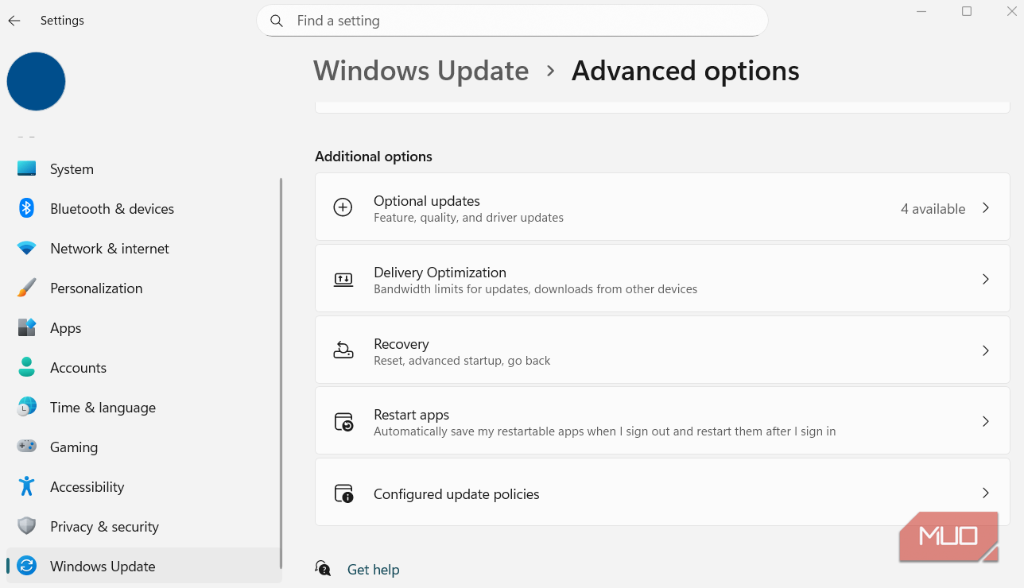This screenshot has height=588, width=1024.
Task: Click the System monitor icon
Action: [x=27, y=169]
